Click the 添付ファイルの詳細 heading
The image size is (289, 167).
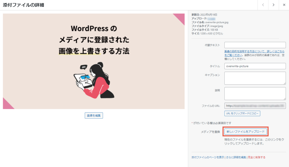23,5
